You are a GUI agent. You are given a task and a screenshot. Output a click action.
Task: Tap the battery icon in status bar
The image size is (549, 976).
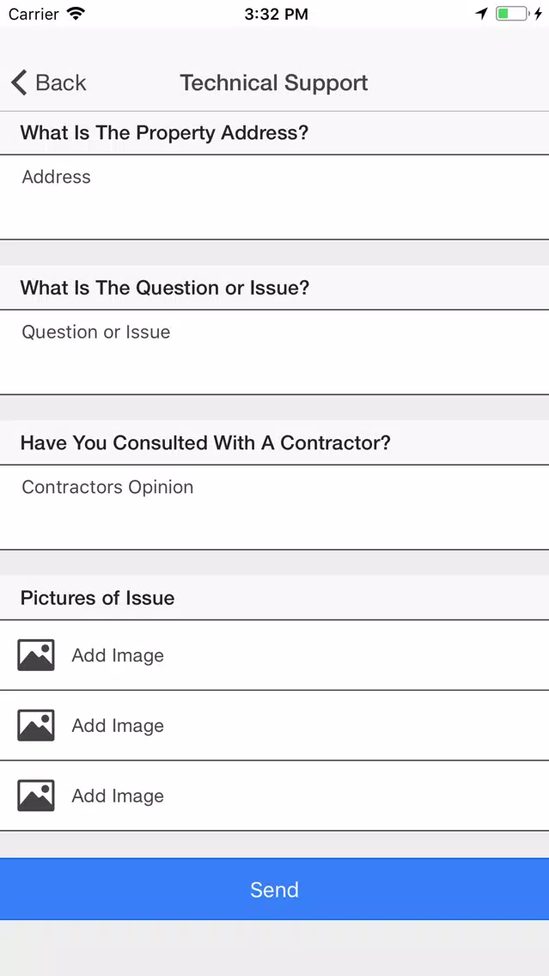[x=511, y=14]
